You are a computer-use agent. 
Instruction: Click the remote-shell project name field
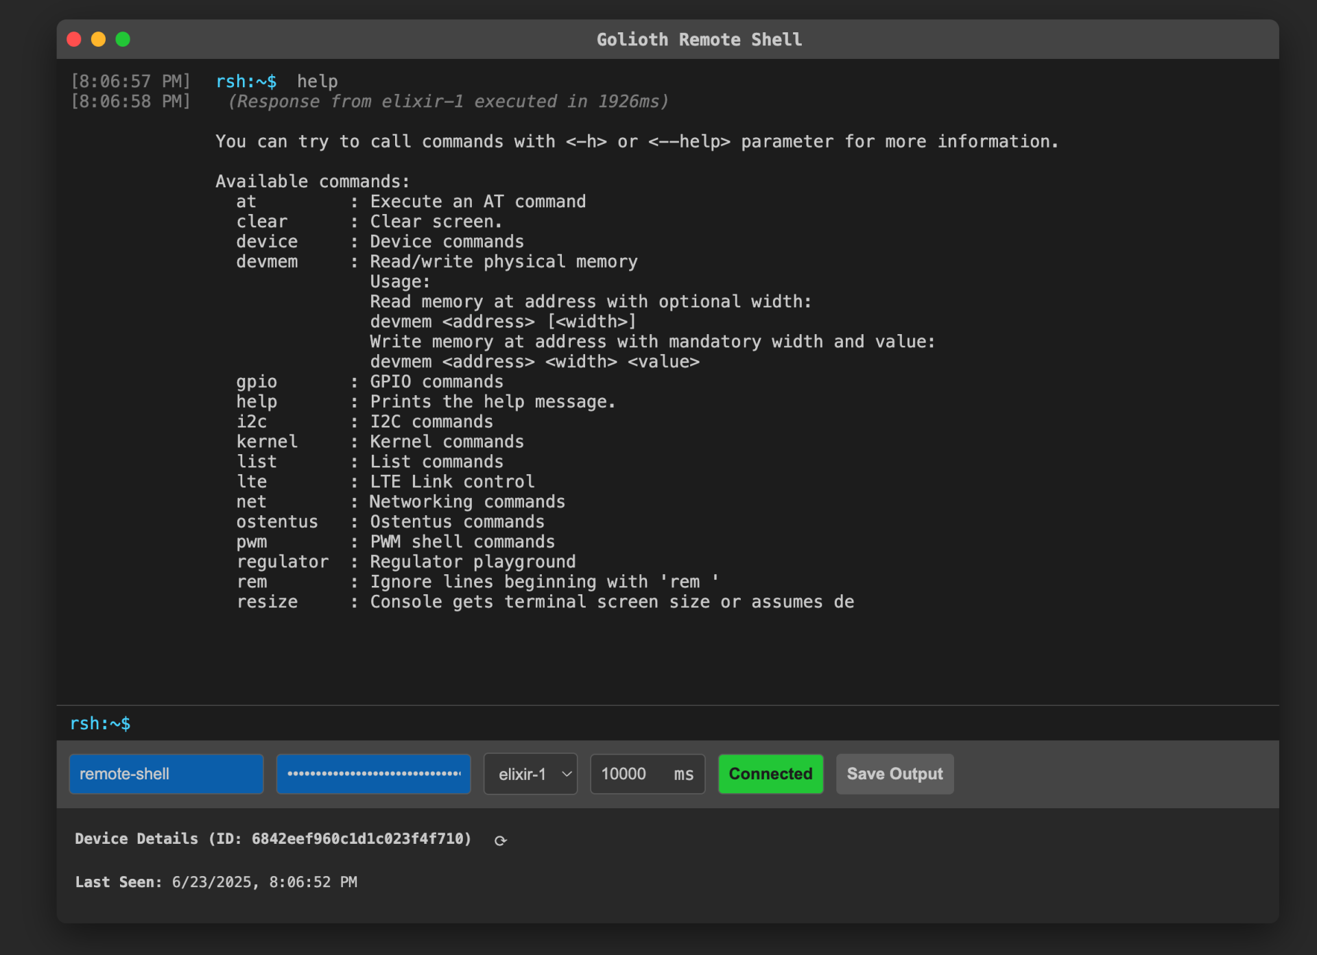(165, 774)
